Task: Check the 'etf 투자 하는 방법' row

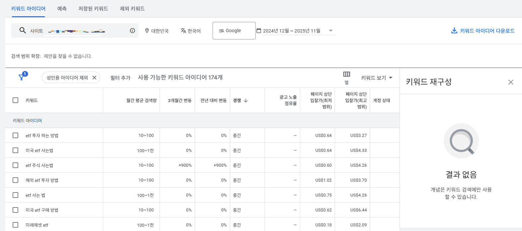Action: point(15,135)
